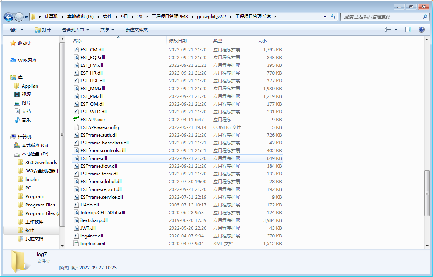Open the 共享 dropdown menu

coord(107,30)
